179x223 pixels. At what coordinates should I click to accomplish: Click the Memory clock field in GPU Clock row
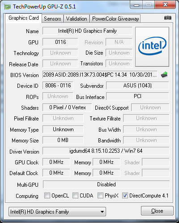click(107, 162)
